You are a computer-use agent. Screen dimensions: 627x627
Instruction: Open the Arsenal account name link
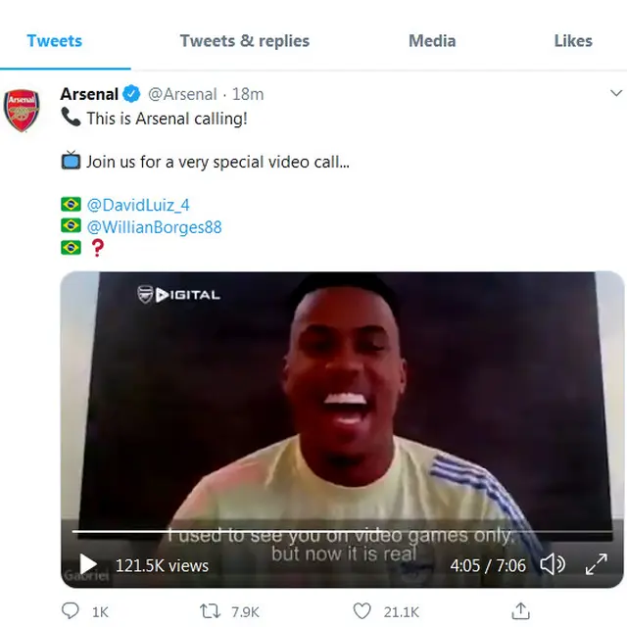[89, 94]
